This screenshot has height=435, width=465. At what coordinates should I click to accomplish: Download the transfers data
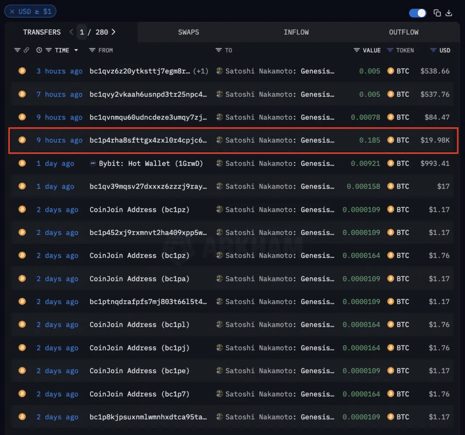pyautogui.click(x=449, y=13)
